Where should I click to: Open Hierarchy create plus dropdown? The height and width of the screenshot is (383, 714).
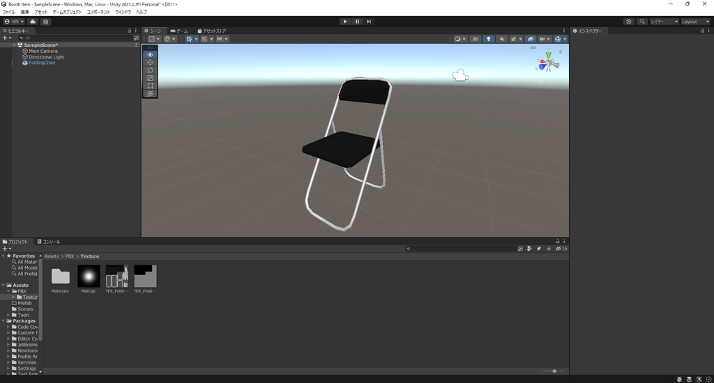tap(6, 38)
